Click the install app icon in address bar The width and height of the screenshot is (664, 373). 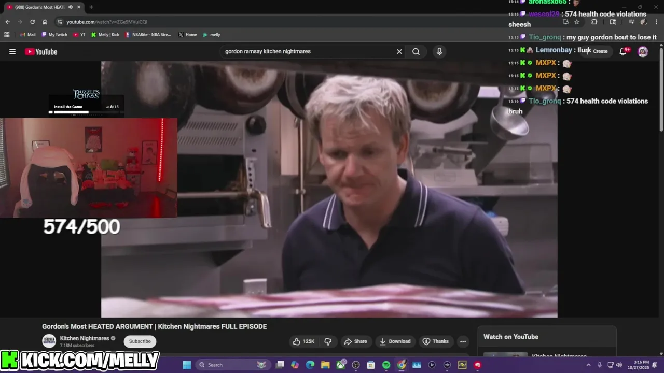click(x=565, y=22)
